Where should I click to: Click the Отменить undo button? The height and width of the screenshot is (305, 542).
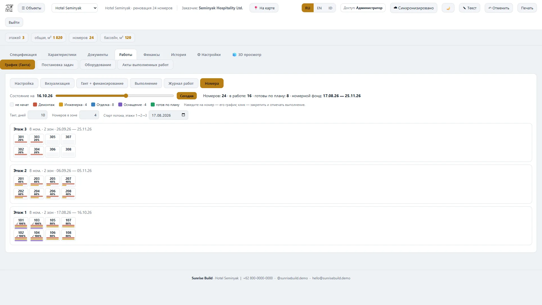(499, 8)
